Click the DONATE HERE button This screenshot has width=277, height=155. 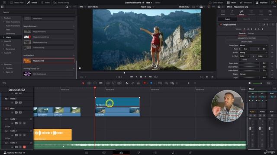pos(247,42)
